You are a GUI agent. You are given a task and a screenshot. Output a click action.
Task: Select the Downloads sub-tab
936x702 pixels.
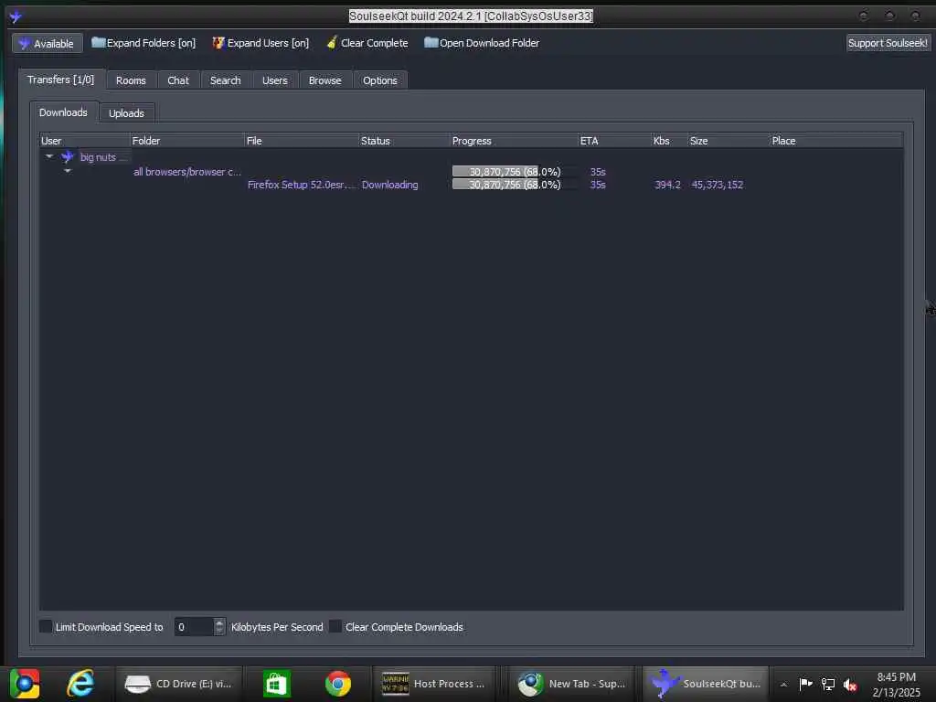point(63,112)
